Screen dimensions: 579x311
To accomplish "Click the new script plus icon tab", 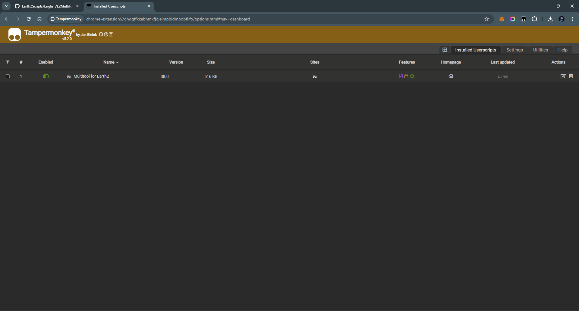I will [x=445, y=50].
